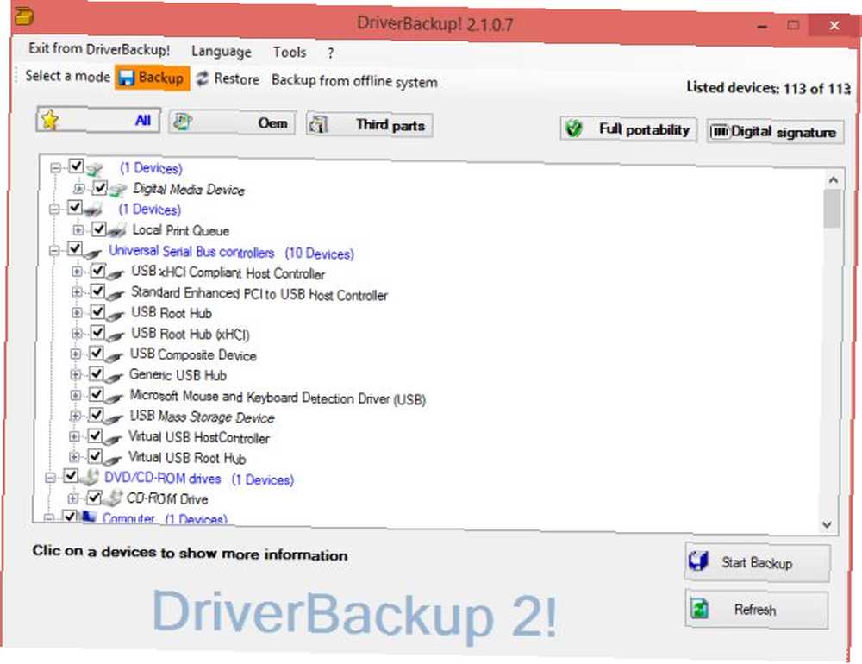
Task: Uncheck the Local Print Queue checkbox
Action: (98, 229)
